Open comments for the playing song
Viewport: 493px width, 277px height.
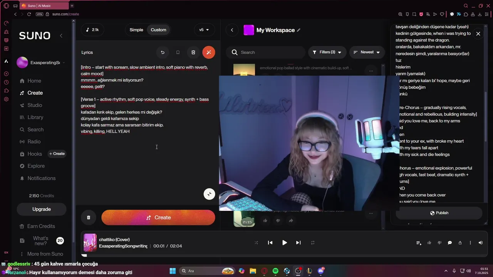pos(449,243)
